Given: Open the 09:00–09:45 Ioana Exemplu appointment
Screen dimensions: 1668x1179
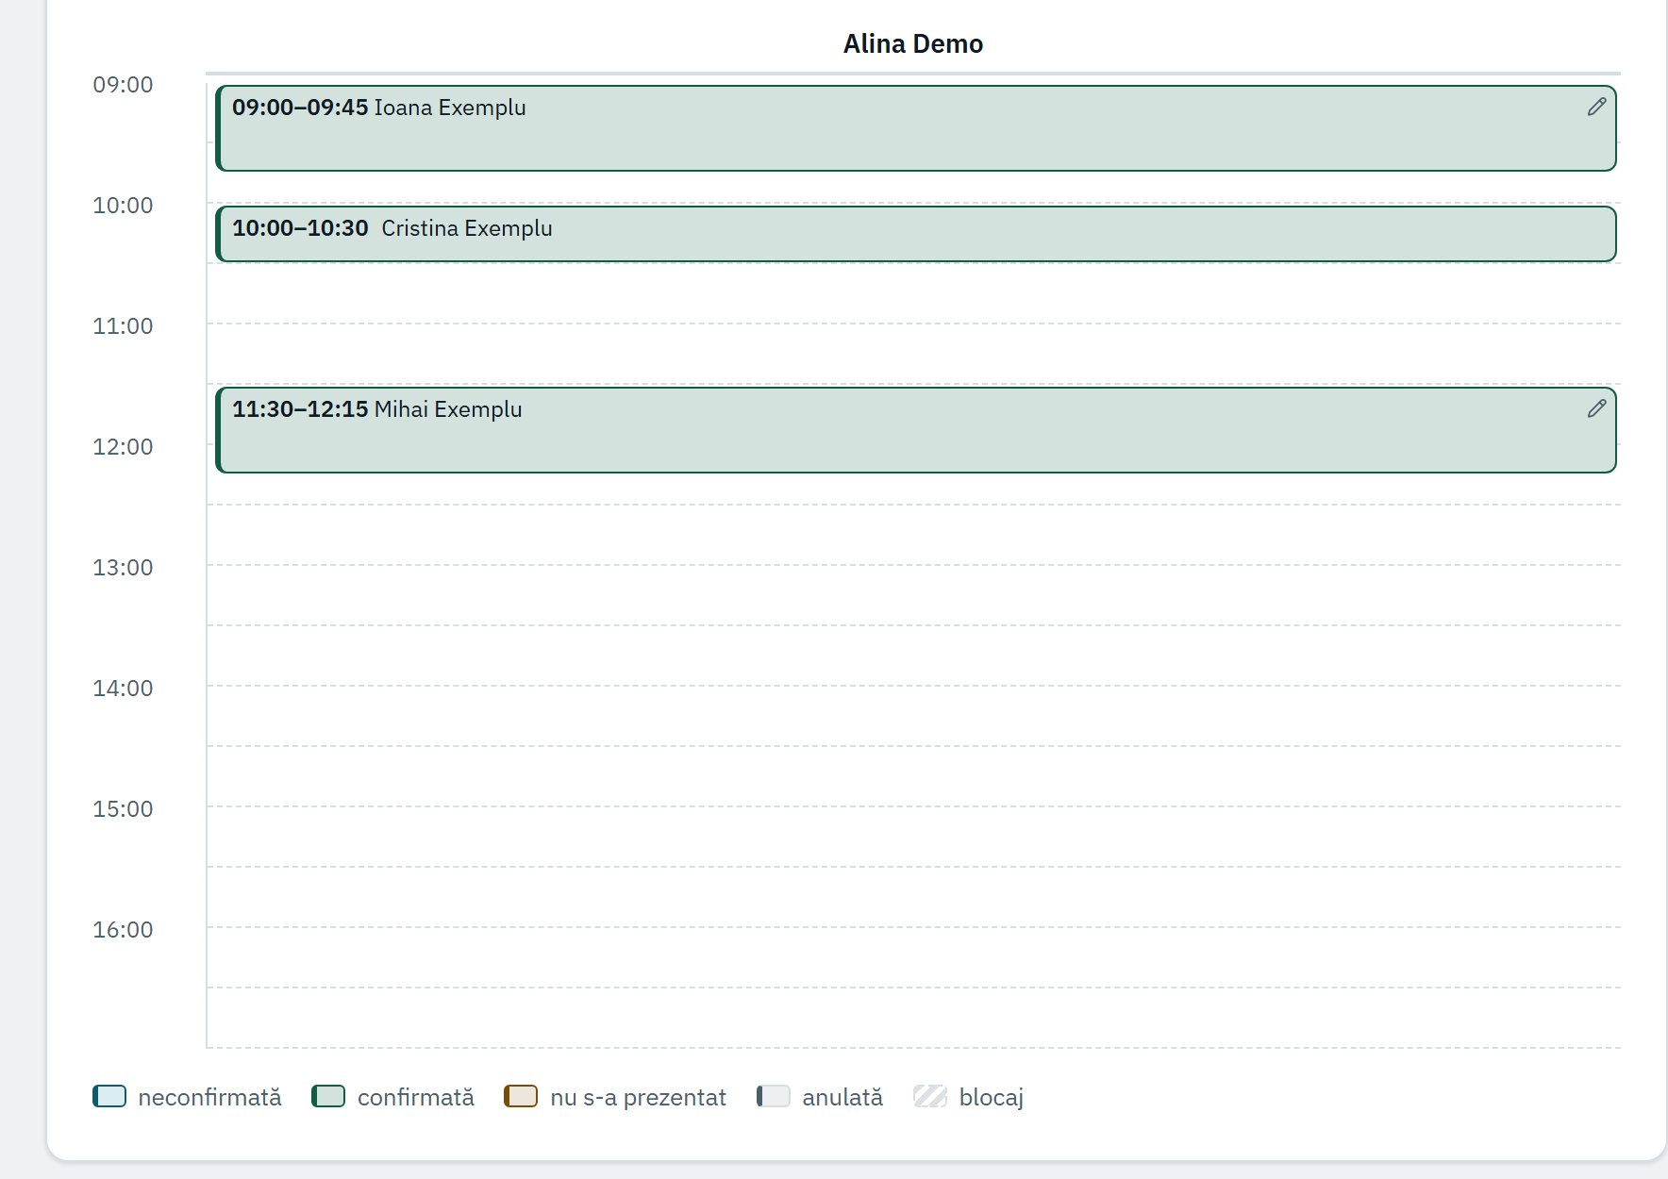Looking at the screenshot, I should (x=916, y=128).
